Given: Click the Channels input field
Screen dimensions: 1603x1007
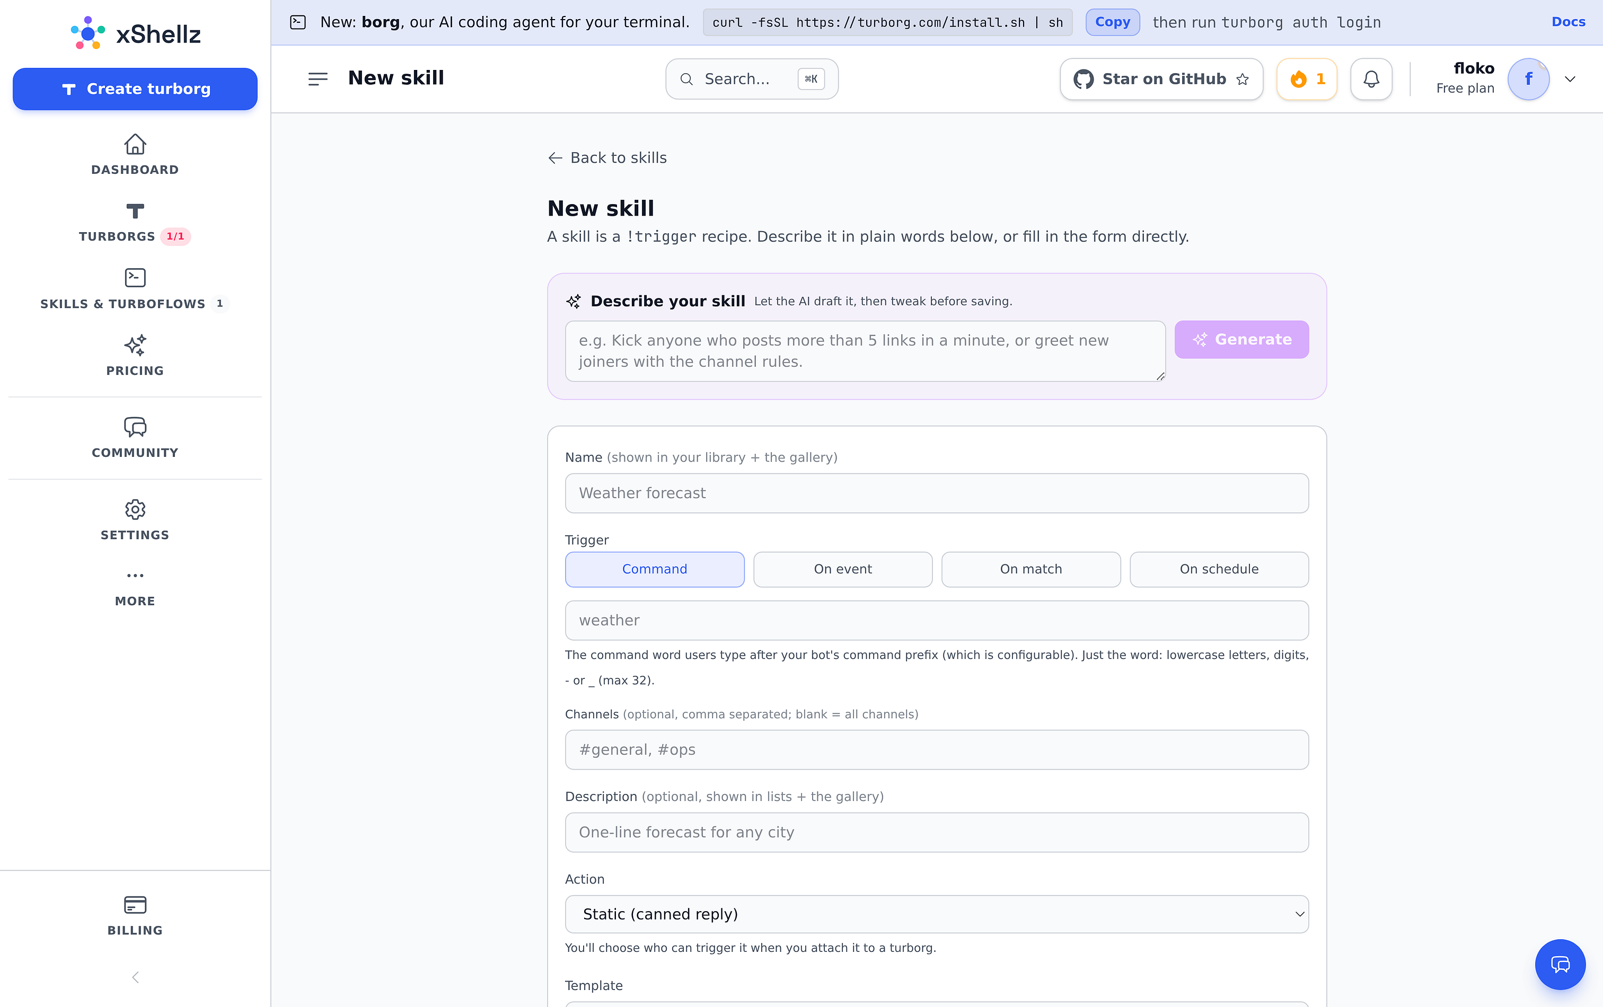Looking at the screenshot, I should coord(937,749).
